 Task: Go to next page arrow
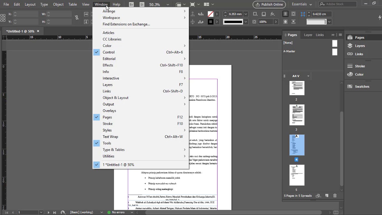click(x=48, y=212)
